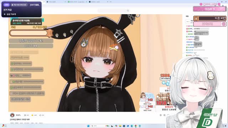228x128 pixels.
Task: Close the Google Sheets browser tab
Action: [x=86, y=2]
